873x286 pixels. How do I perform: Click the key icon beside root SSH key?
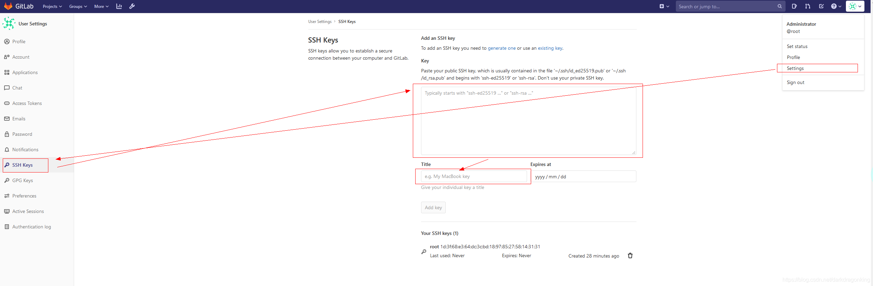[x=424, y=252]
